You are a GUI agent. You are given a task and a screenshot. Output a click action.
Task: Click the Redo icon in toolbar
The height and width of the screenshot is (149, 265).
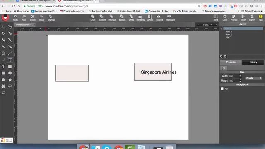click(24, 18)
